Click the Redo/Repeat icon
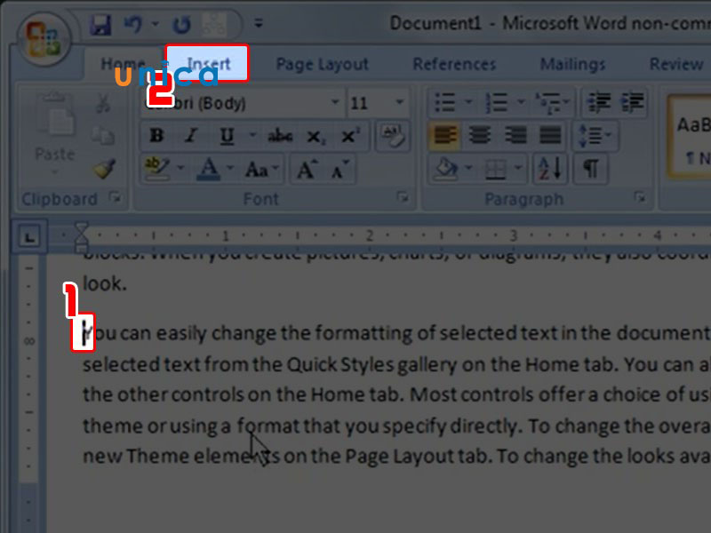 point(181,25)
